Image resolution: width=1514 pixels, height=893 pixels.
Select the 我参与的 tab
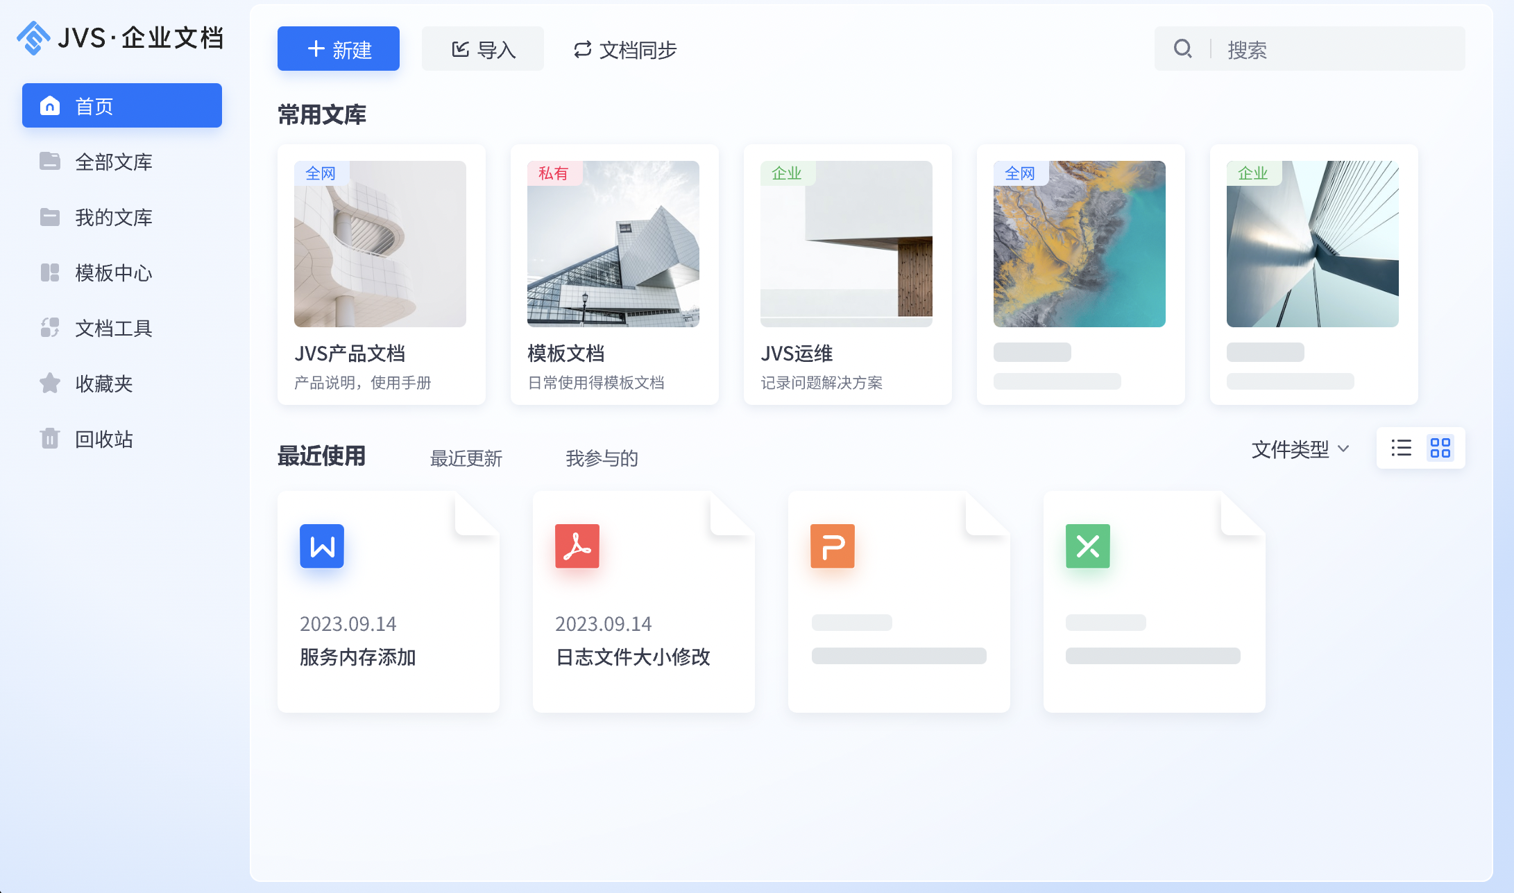pos(602,458)
